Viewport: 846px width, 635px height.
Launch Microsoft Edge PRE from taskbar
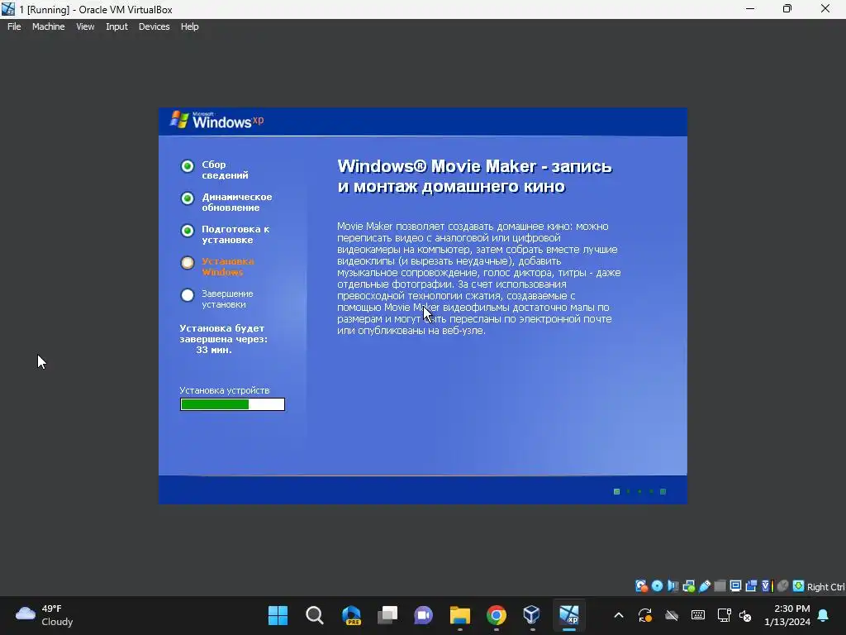[x=351, y=615]
